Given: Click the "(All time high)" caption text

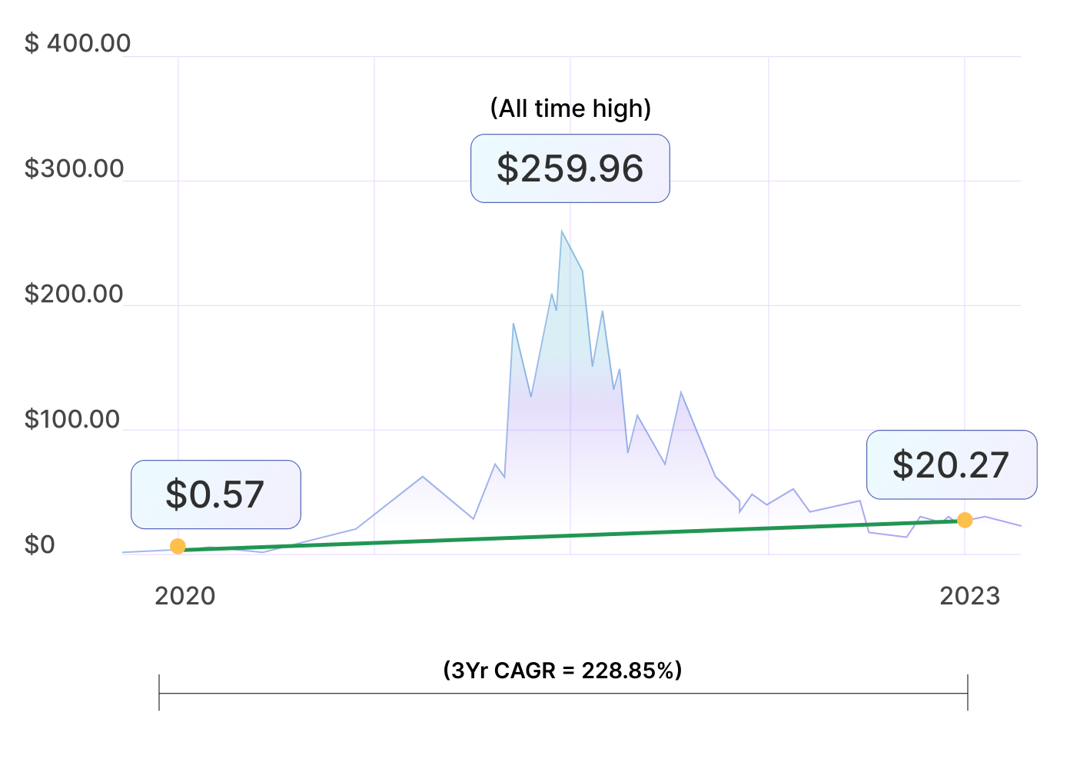Looking at the screenshot, I should pos(570,108).
